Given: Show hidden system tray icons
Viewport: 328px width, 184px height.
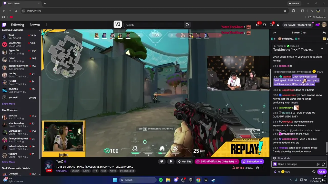Looking at the screenshot, I should pos(290,180).
